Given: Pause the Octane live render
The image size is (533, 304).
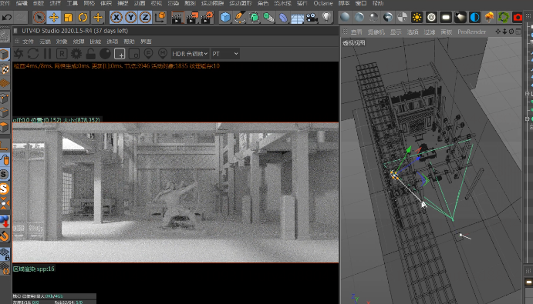Looking at the screenshot, I should 47,54.
